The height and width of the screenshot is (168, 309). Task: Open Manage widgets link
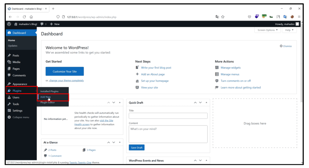point(231,68)
